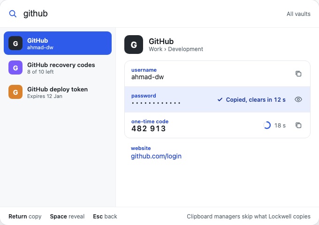Screen dimensions: 319x225
Task: Copy the username with its copy icon
Action: pos(298,74)
